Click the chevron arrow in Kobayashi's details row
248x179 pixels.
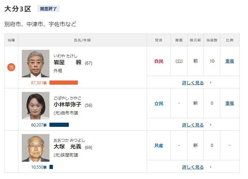(x=211, y=125)
